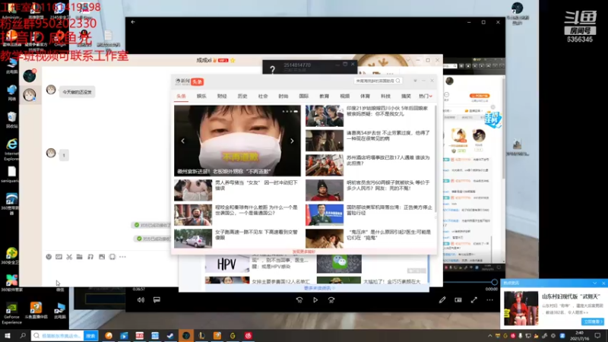Show hidden system tray icons chevron
The image size is (608, 342).
click(489, 336)
